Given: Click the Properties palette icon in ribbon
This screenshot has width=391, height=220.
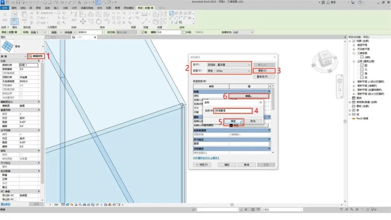Looking at the screenshot, I should 15,22.
